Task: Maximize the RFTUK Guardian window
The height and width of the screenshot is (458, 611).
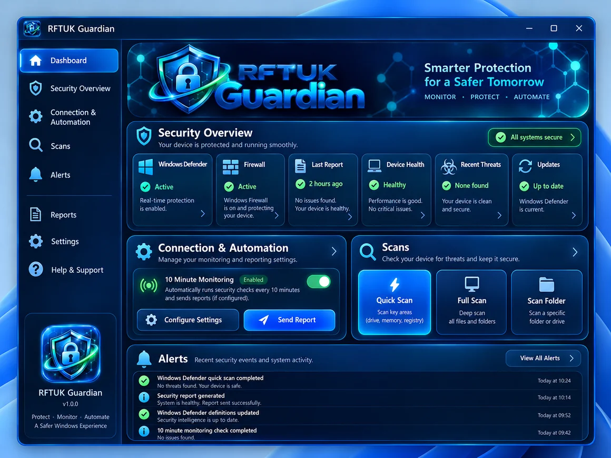Action: [x=554, y=28]
